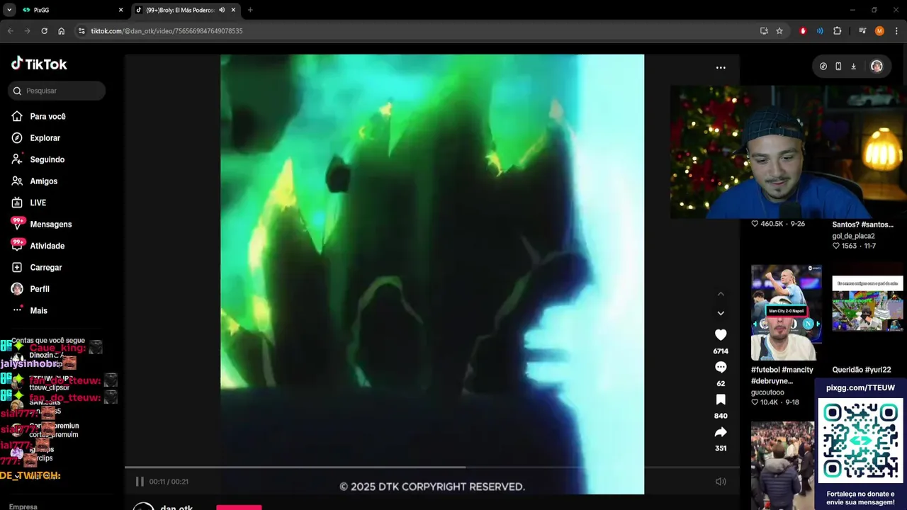907x510 pixels.
Task: Click the download arrow icon top right
Action: (853, 67)
